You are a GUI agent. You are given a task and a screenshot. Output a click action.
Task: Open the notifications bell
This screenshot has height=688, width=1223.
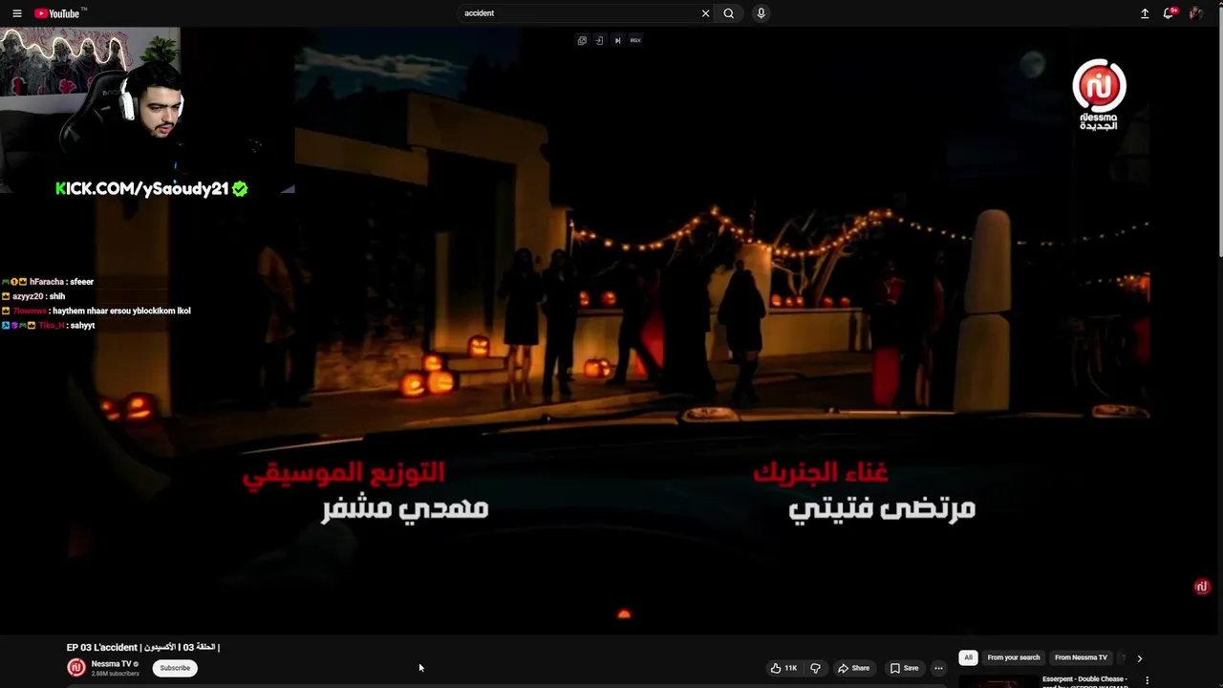(x=1169, y=13)
